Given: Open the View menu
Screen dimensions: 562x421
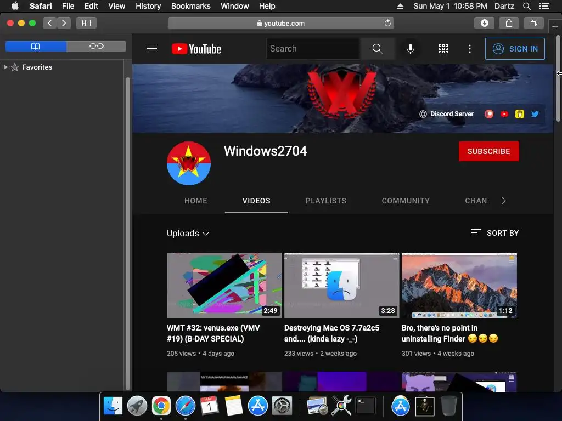Looking at the screenshot, I should (117, 6).
